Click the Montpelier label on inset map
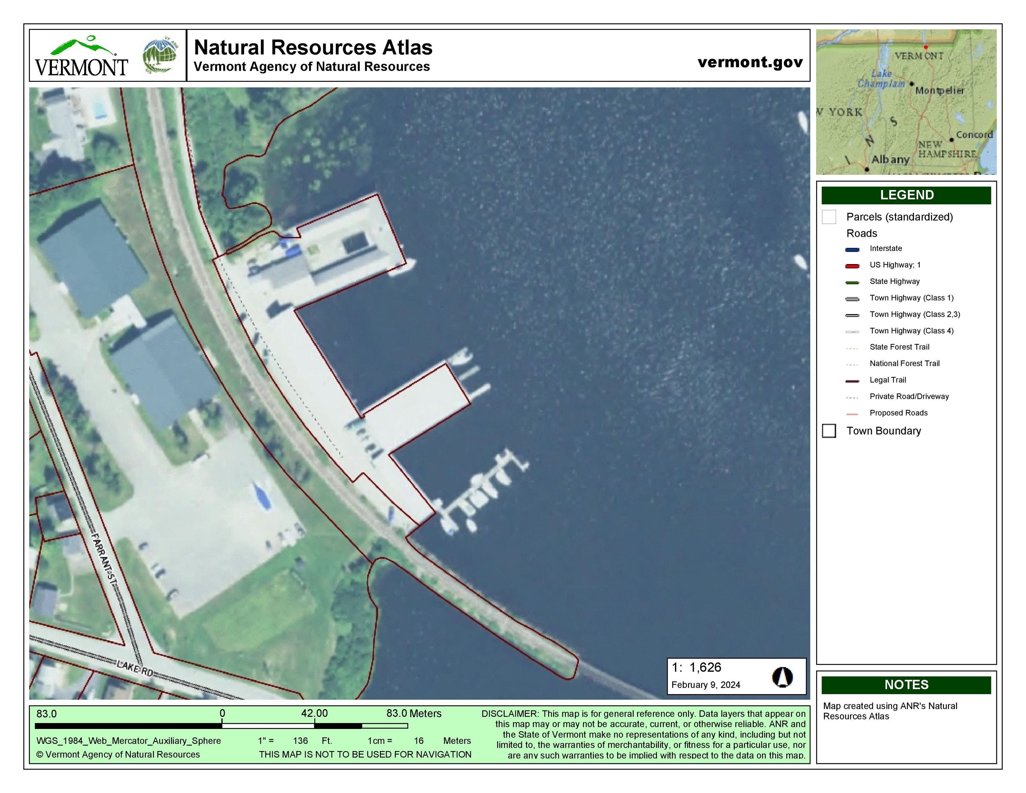This screenshot has width=1026, height=793. click(940, 90)
